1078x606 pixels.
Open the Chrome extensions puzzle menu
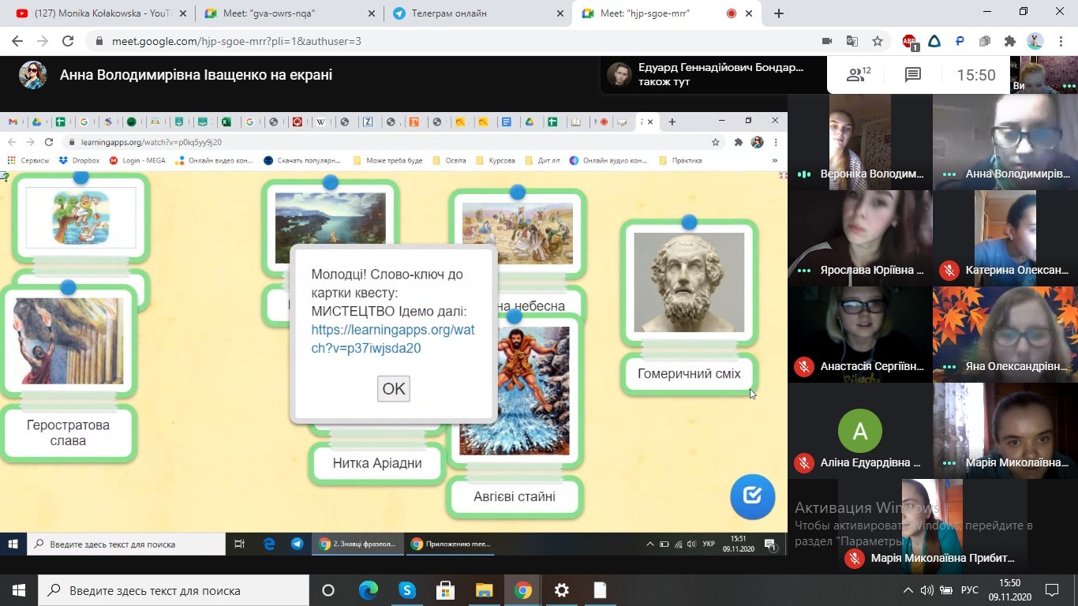(1010, 42)
